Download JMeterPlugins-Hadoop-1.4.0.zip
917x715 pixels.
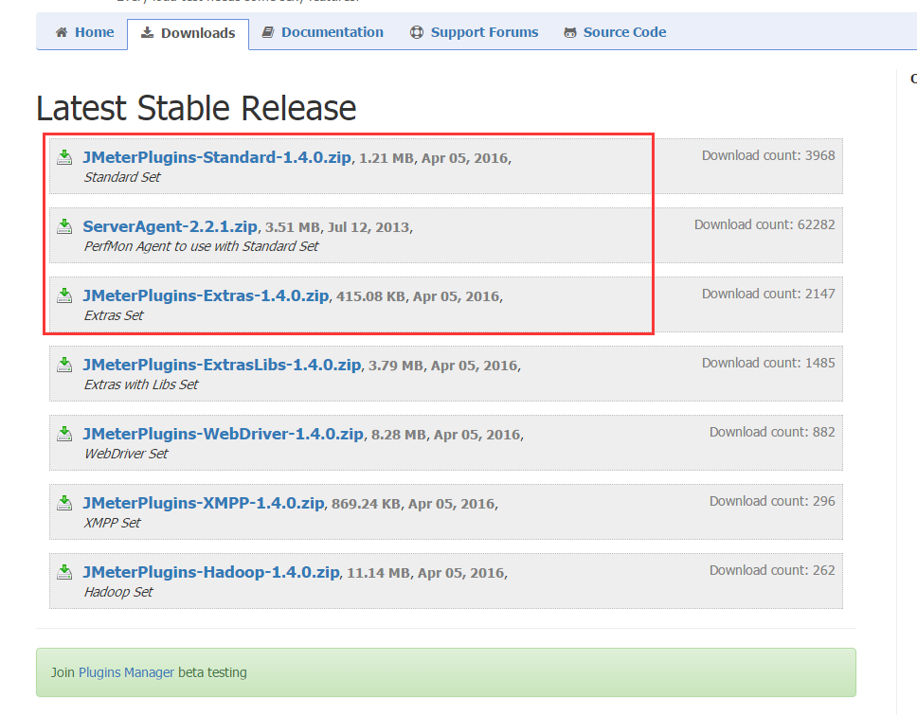pyautogui.click(x=211, y=572)
